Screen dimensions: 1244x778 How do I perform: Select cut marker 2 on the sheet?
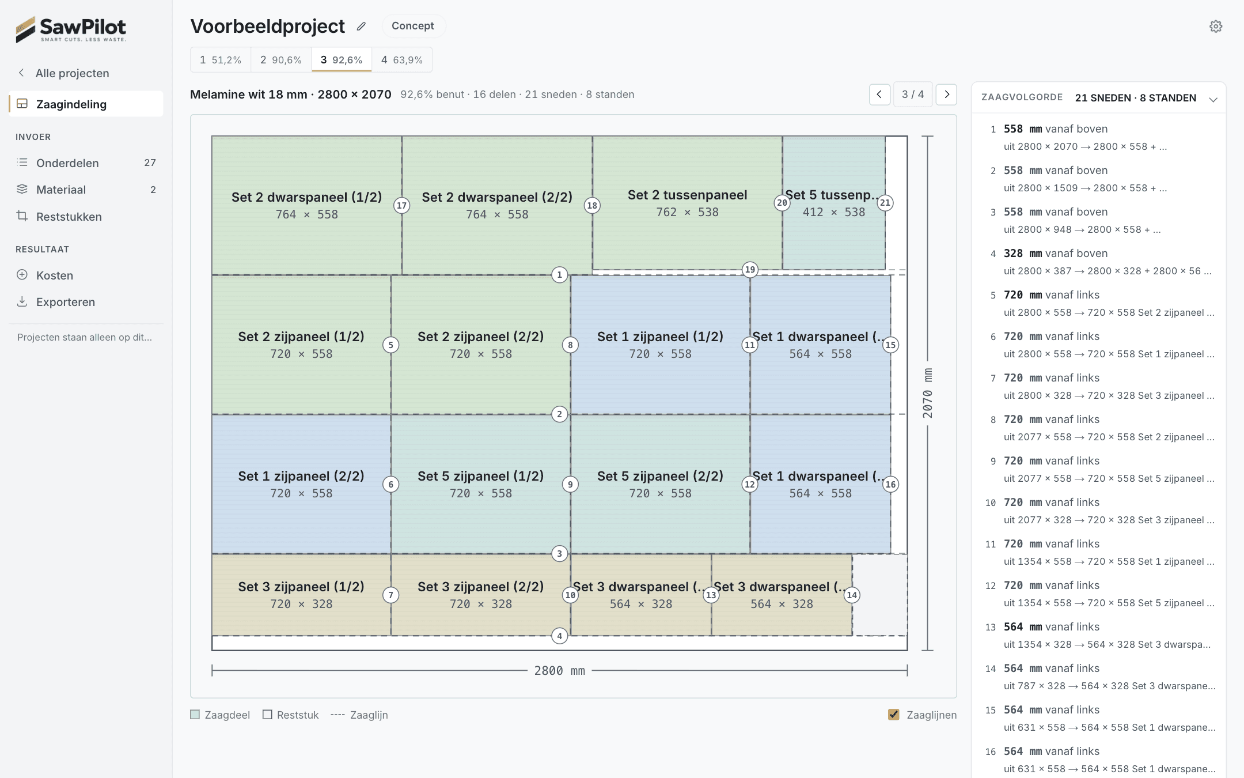click(x=559, y=414)
